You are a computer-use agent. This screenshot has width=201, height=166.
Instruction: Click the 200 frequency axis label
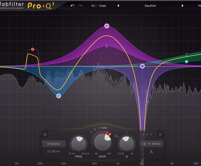(x=63, y=163)
